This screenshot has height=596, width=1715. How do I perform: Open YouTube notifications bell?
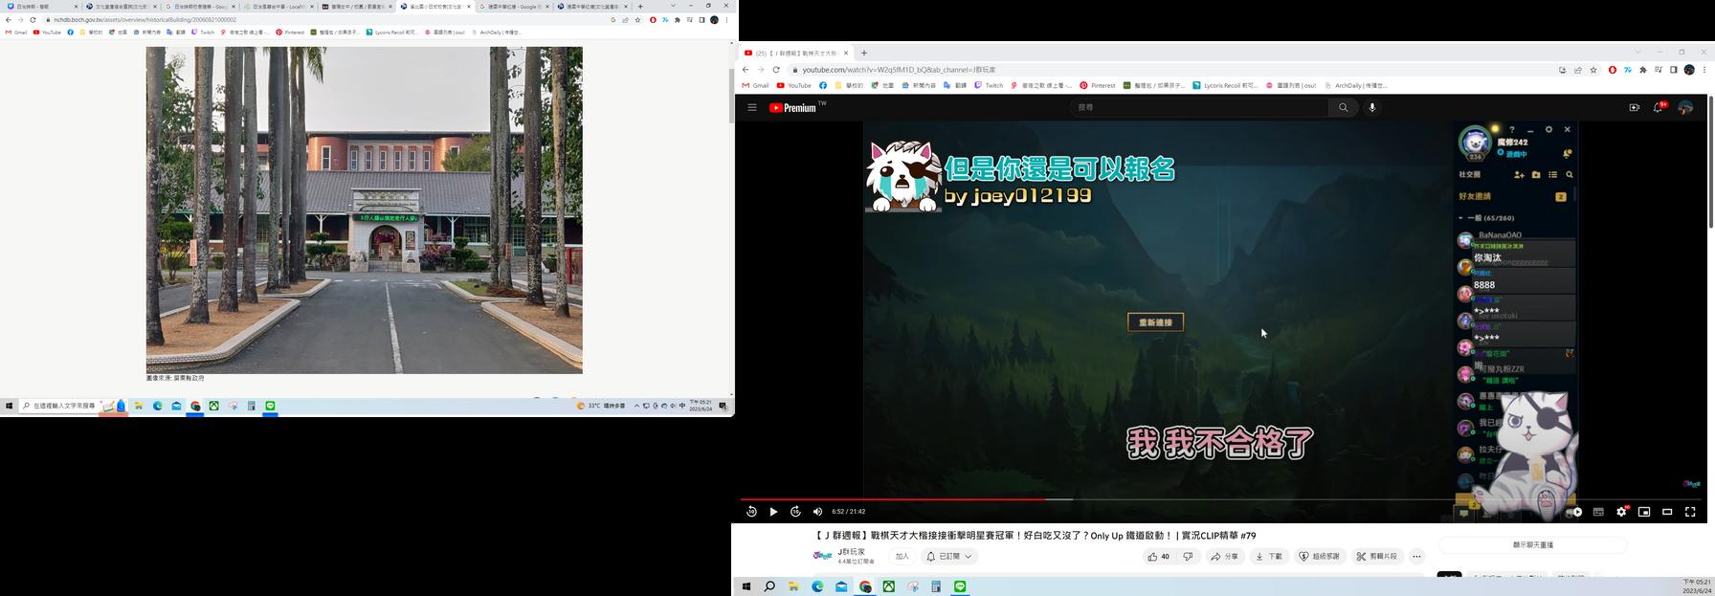coord(1659,107)
